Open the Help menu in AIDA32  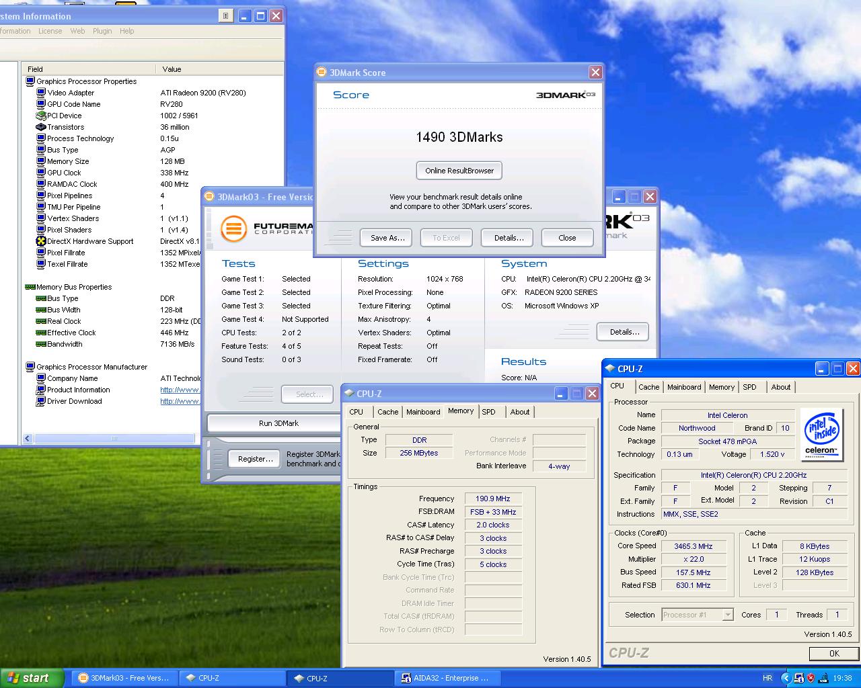coord(126,31)
